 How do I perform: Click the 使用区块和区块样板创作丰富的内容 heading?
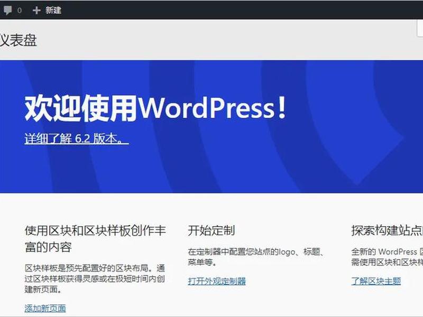(95, 239)
